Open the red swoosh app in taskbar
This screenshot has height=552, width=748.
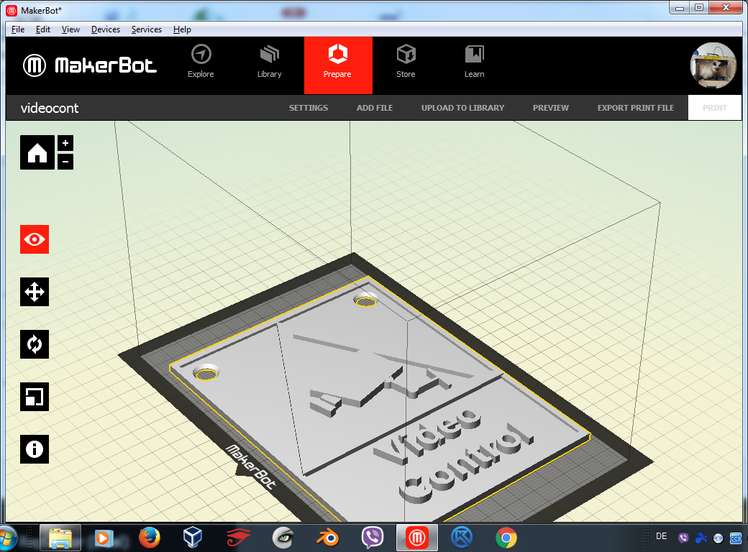(x=238, y=538)
